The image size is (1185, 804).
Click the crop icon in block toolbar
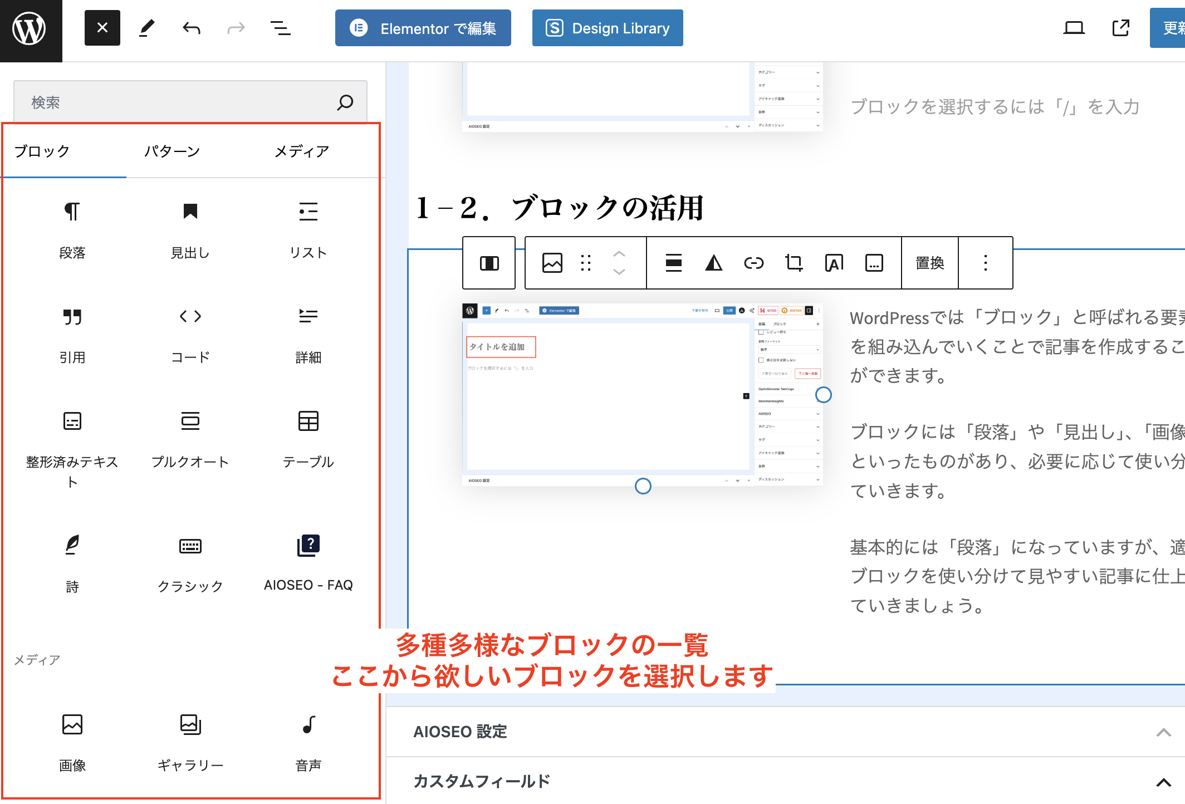tap(794, 263)
